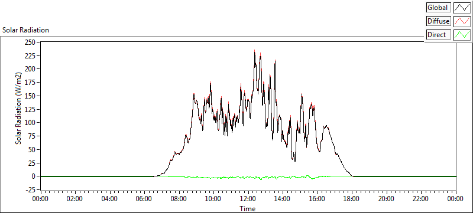Click the 04:00 time axis label

(109, 199)
